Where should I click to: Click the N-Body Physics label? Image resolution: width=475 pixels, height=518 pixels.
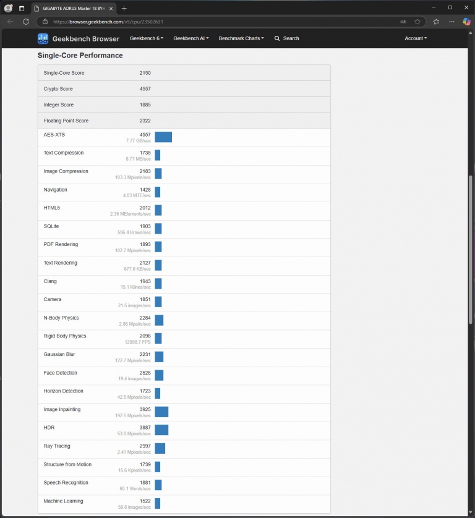tap(61, 318)
